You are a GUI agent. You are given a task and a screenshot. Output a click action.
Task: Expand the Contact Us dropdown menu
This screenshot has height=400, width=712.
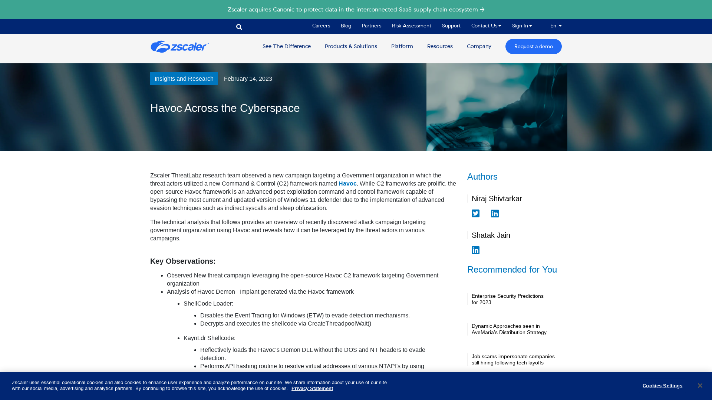[486, 26]
